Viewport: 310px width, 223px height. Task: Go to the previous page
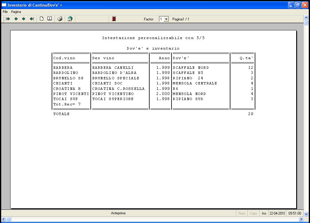16,19
